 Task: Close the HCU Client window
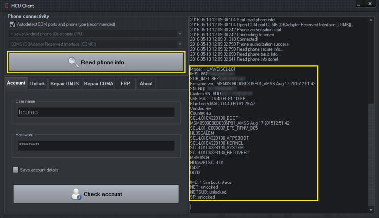tap(370, 4)
